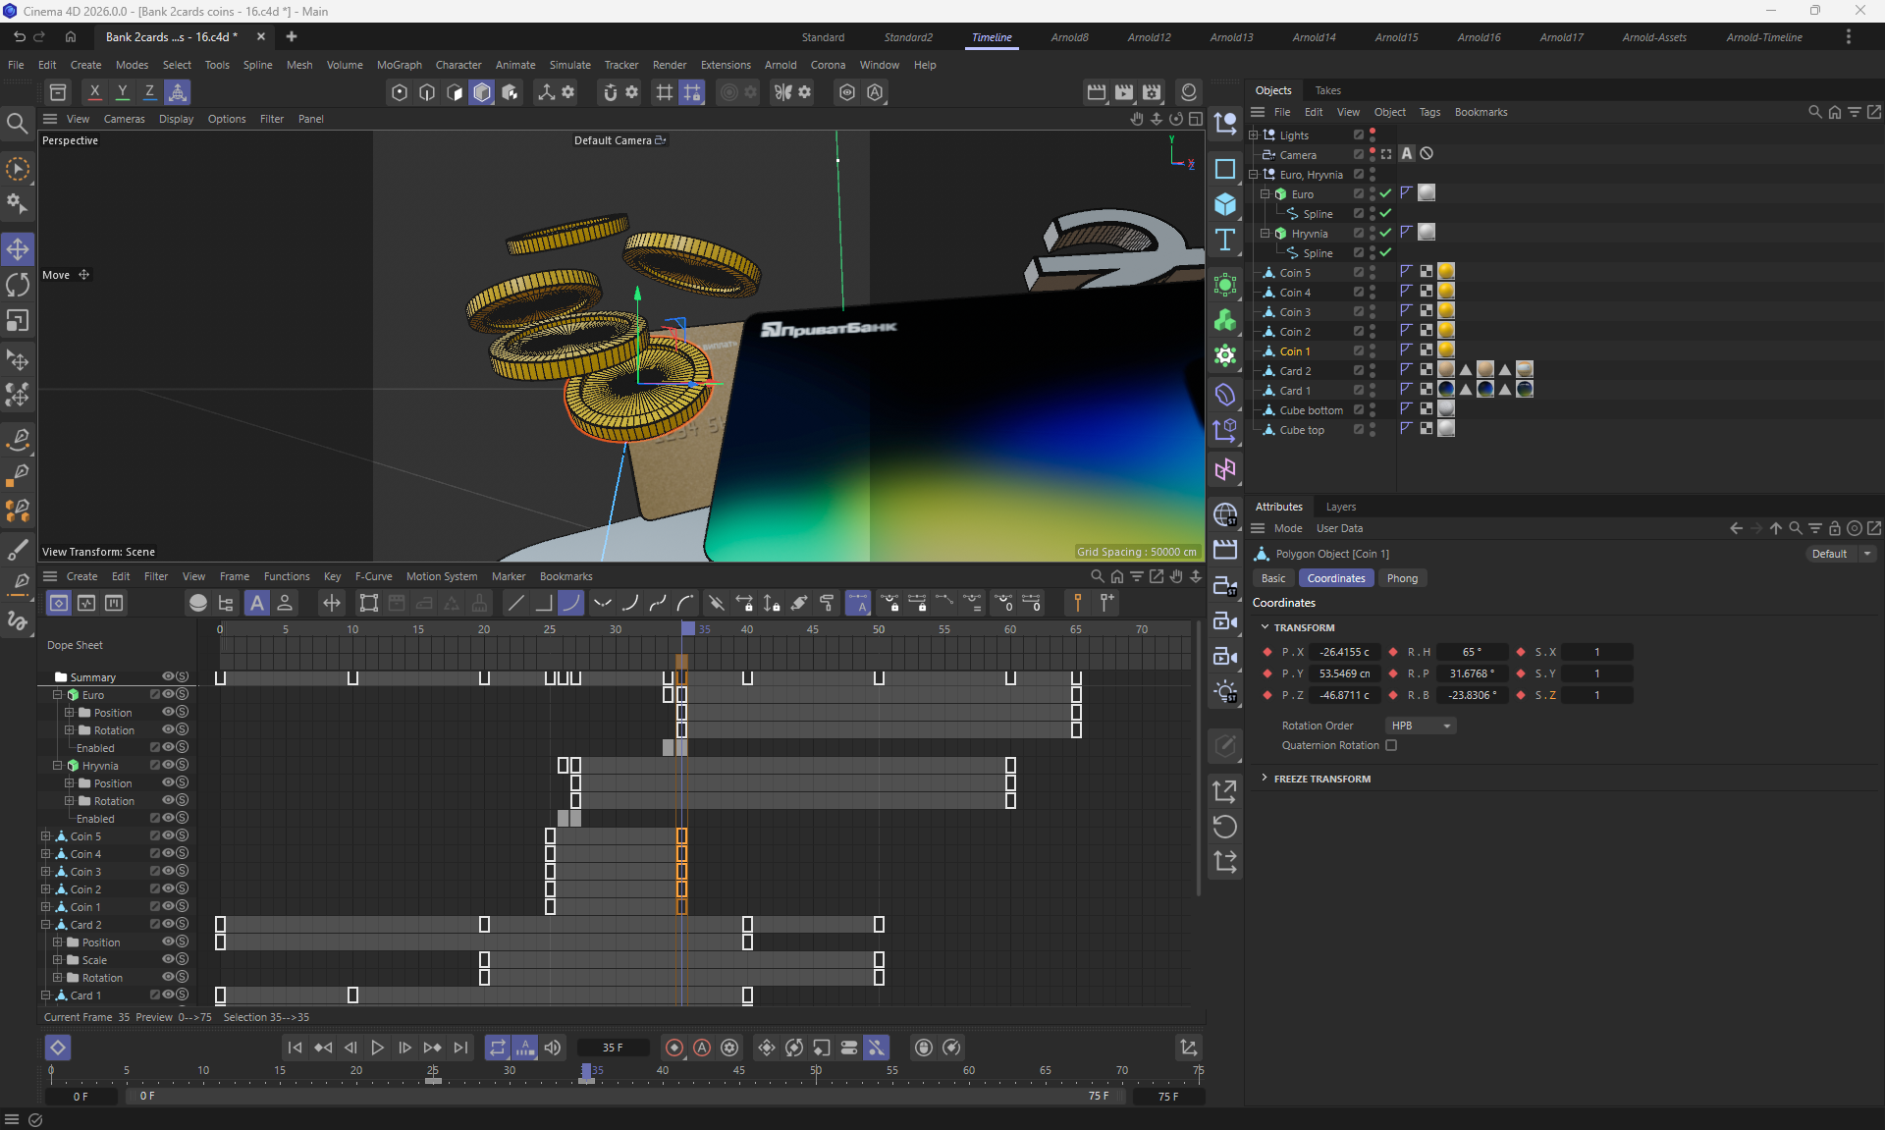Viewport: 1885px width, 1130px height.
Task: Enable the Quaternion Rotation checkbox
Action: [x=1391, y=745]
